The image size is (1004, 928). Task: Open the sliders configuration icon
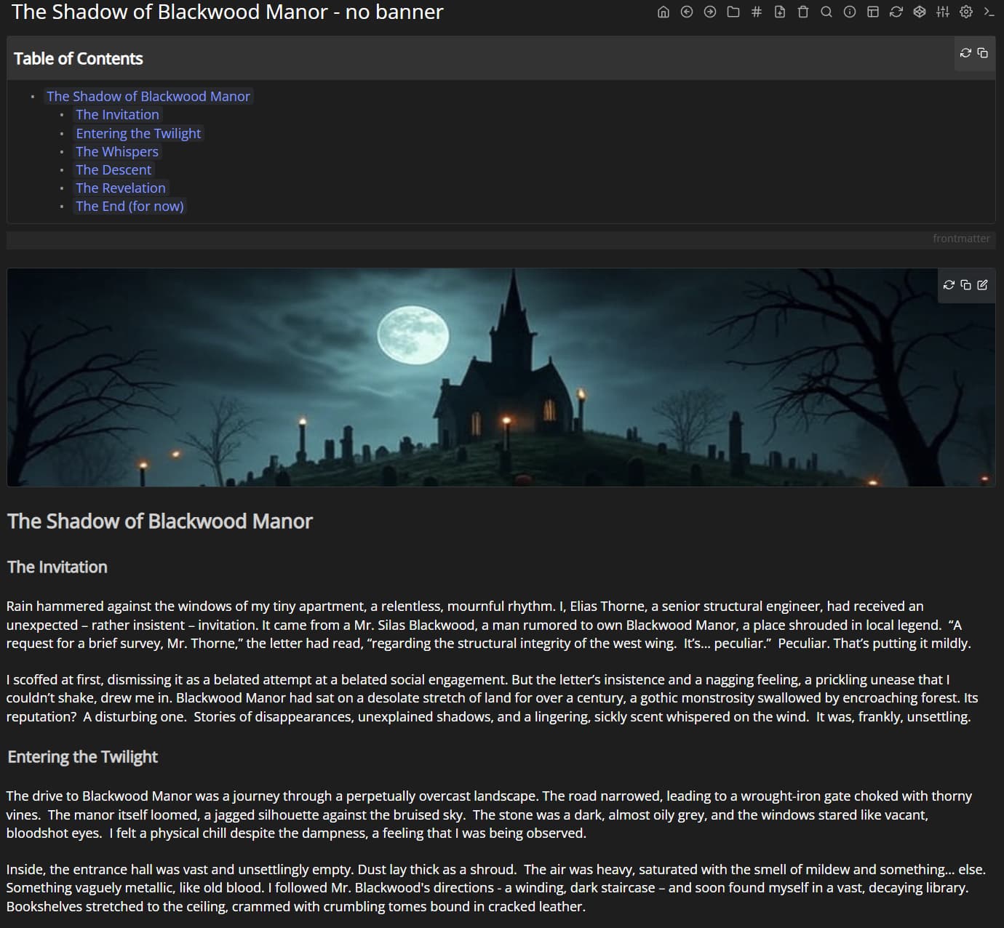point(943,12)
